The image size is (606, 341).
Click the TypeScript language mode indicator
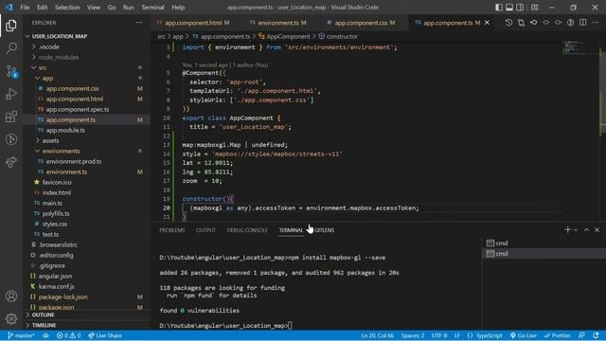pos(489,335)
